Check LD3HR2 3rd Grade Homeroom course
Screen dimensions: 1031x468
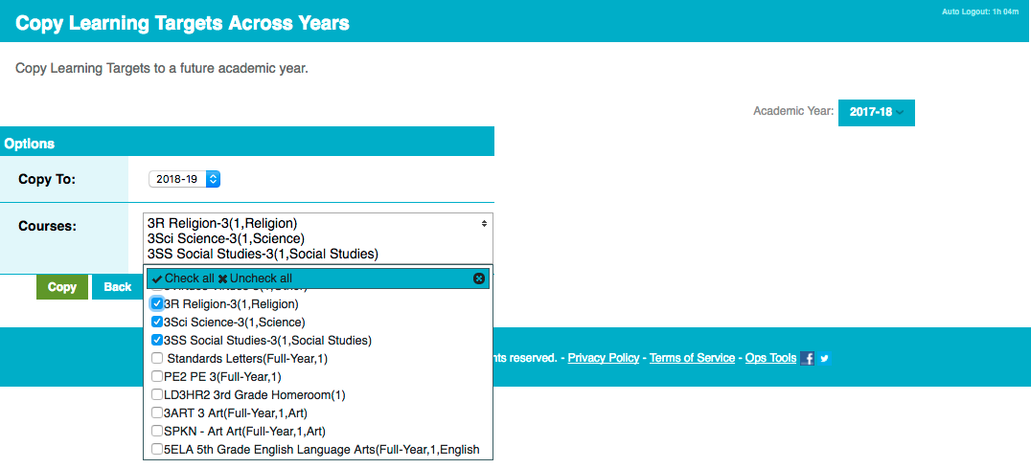157,394
